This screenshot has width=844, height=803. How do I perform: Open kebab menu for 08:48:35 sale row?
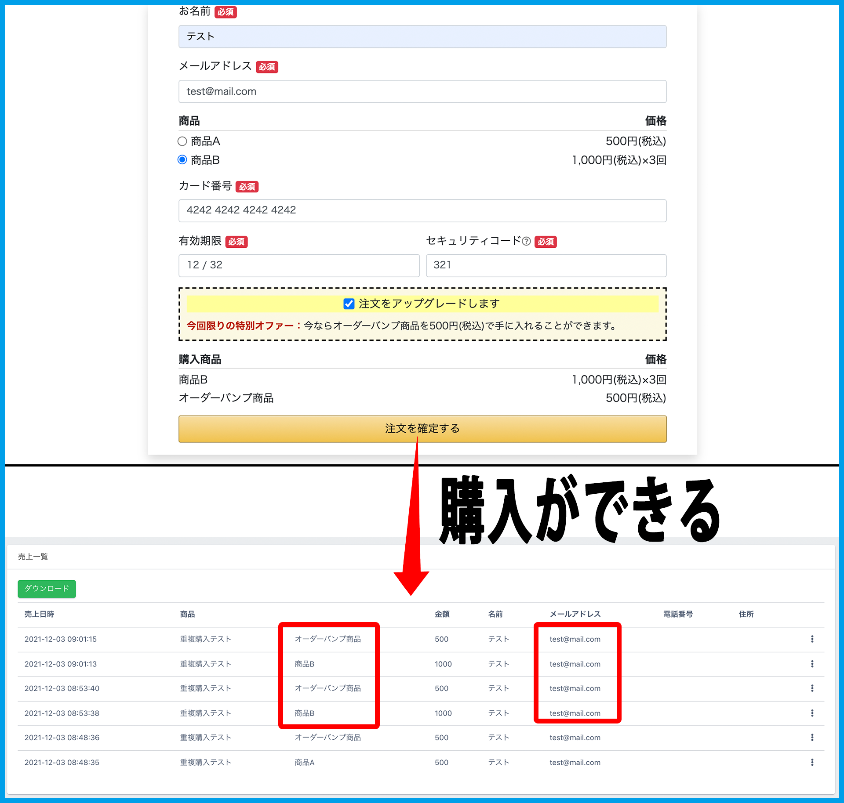(x=812, y=763)
